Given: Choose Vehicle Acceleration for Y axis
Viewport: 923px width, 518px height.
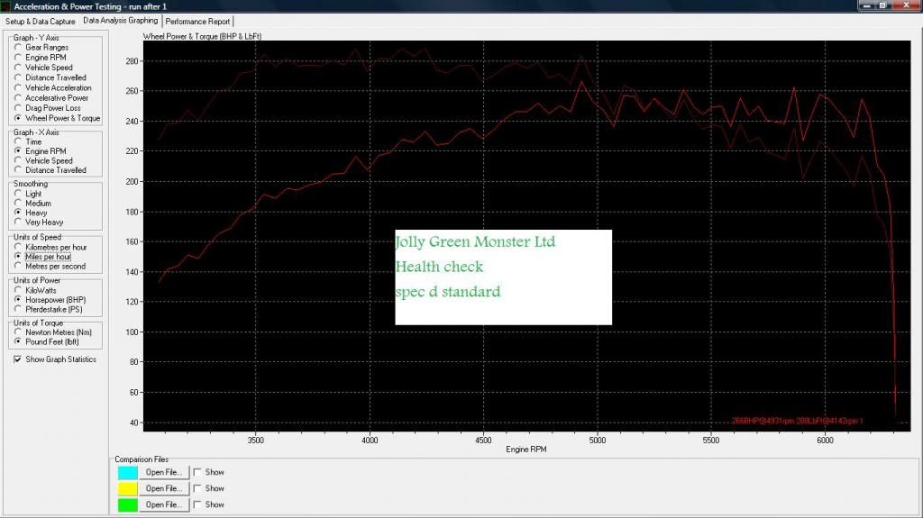Looking at the screenshot, I should click(x=18, y=88).
